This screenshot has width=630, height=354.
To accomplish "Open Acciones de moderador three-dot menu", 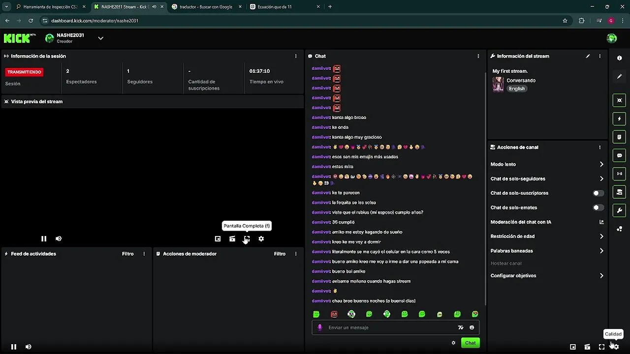I will tap(296, 254).
